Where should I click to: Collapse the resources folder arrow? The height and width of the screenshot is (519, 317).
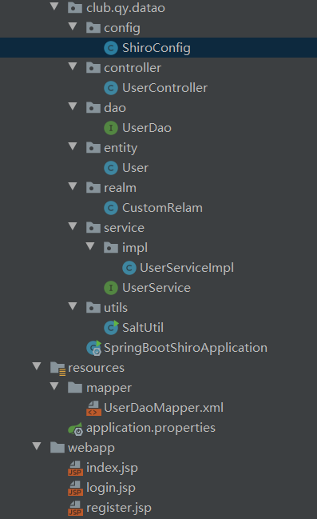[37, 366]
